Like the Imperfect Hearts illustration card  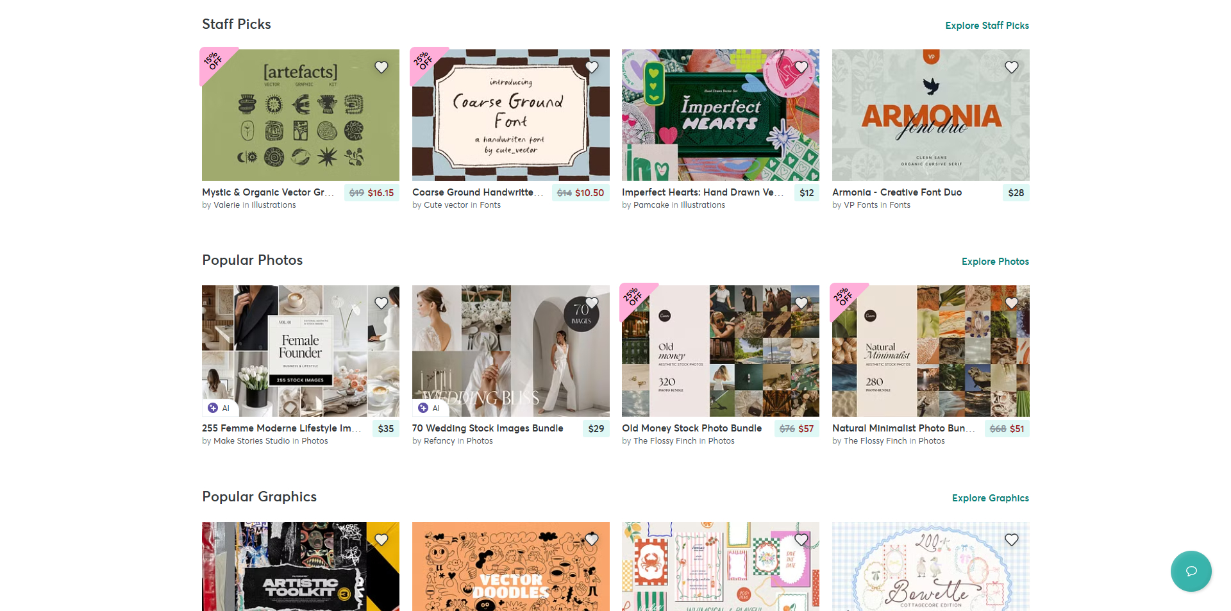(x=801, y=67)
